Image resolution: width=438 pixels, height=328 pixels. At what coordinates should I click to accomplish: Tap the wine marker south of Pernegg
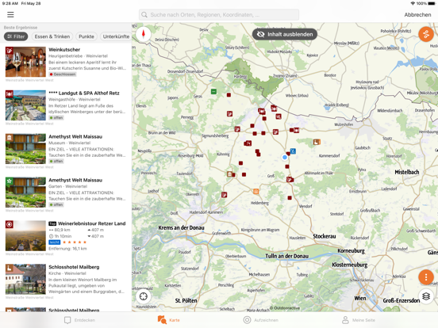[x=237, y=129]
